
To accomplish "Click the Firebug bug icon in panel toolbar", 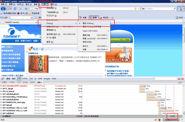I will click(2, 79).
